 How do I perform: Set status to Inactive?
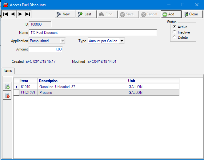[174, 32]
